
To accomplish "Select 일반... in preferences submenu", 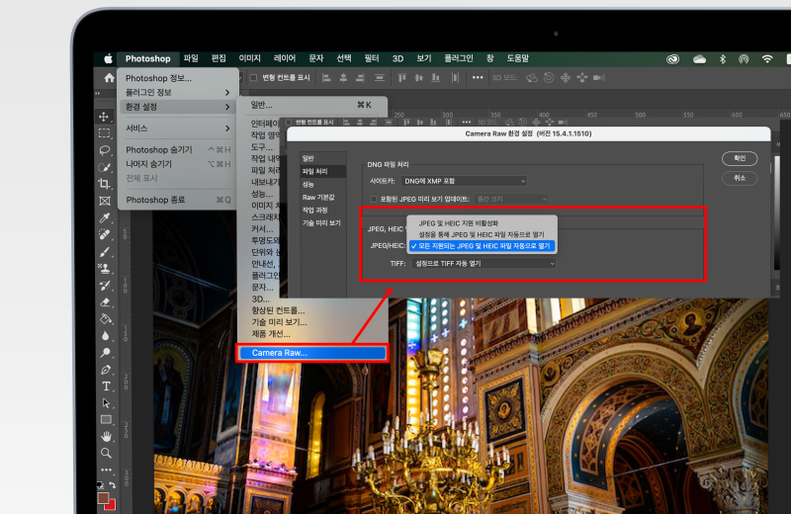I will click(312, 105).
